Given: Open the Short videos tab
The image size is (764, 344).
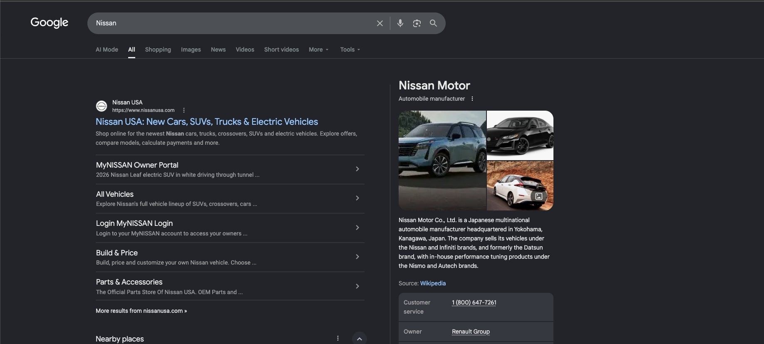Looking at the screenshot, I should tap(281, 49).
